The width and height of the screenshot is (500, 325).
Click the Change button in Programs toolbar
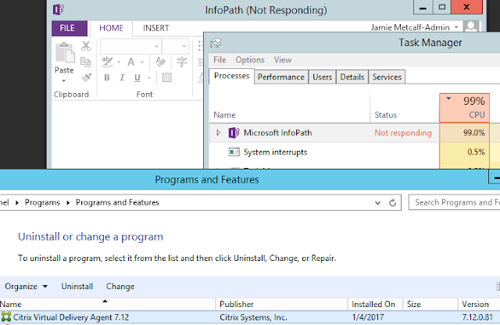120,287
